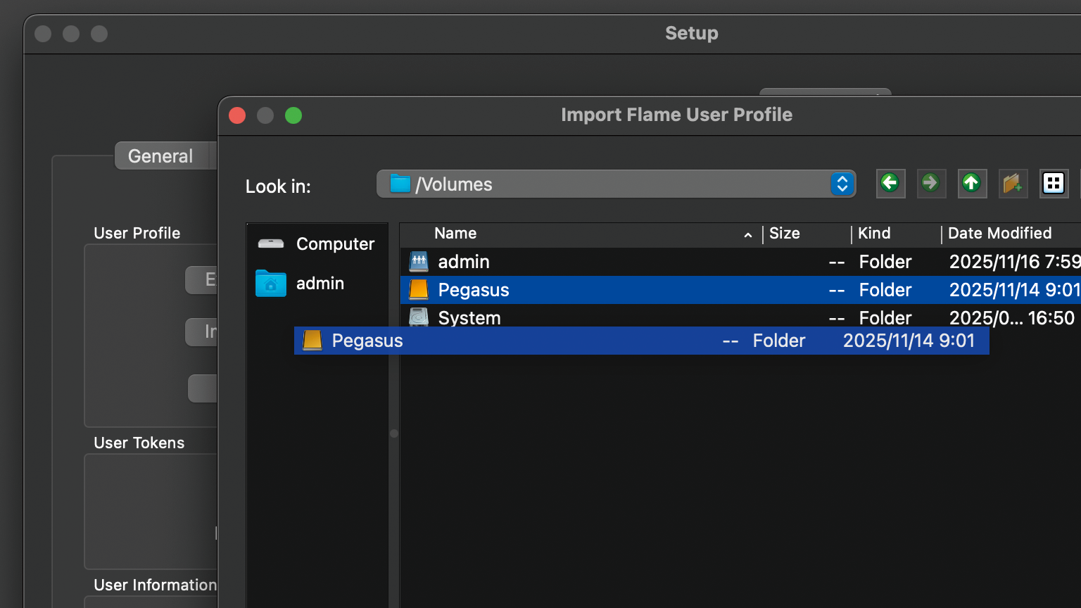Create a new folder using toolbar icon
The height and width of the screenshot is (608, 1081).
point(1012,184)
